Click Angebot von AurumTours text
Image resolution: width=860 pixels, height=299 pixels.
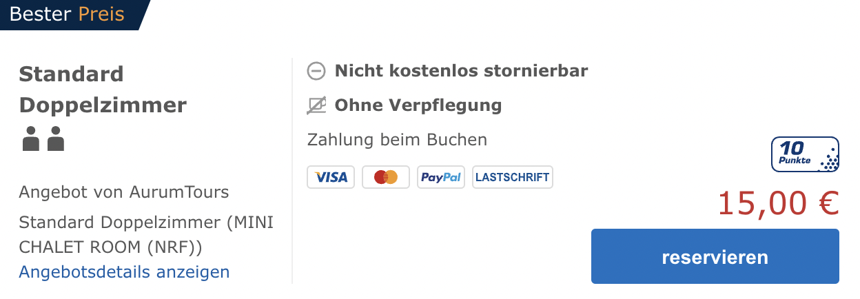coord(124,192)
